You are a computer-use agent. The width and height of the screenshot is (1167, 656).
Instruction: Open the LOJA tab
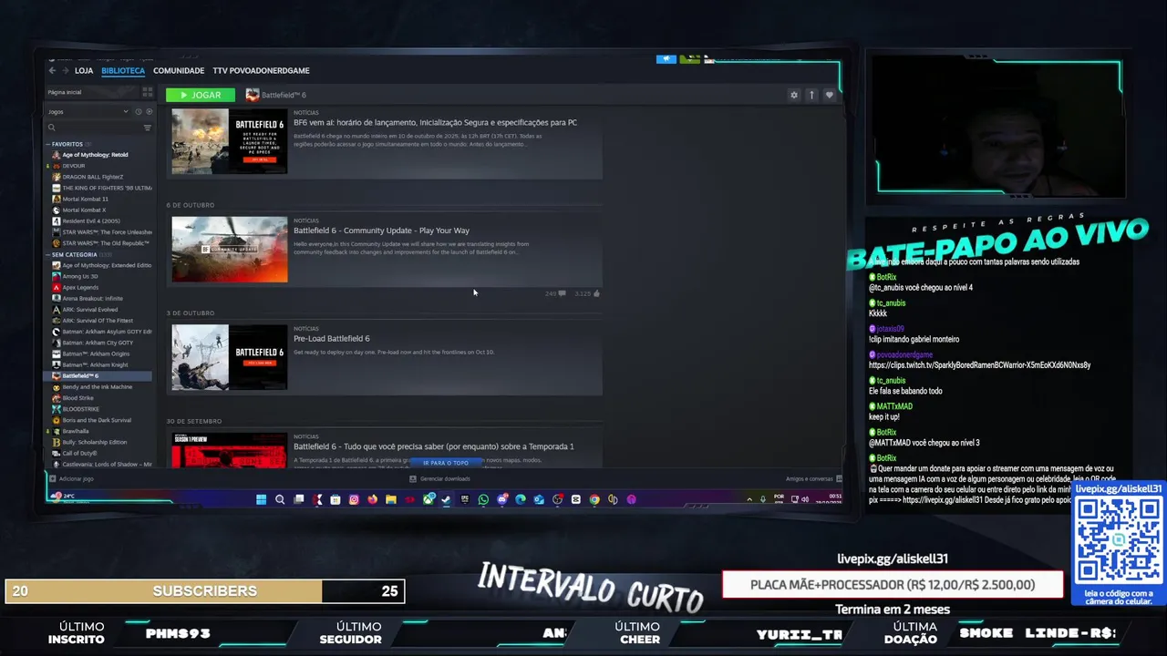point(84,70)
